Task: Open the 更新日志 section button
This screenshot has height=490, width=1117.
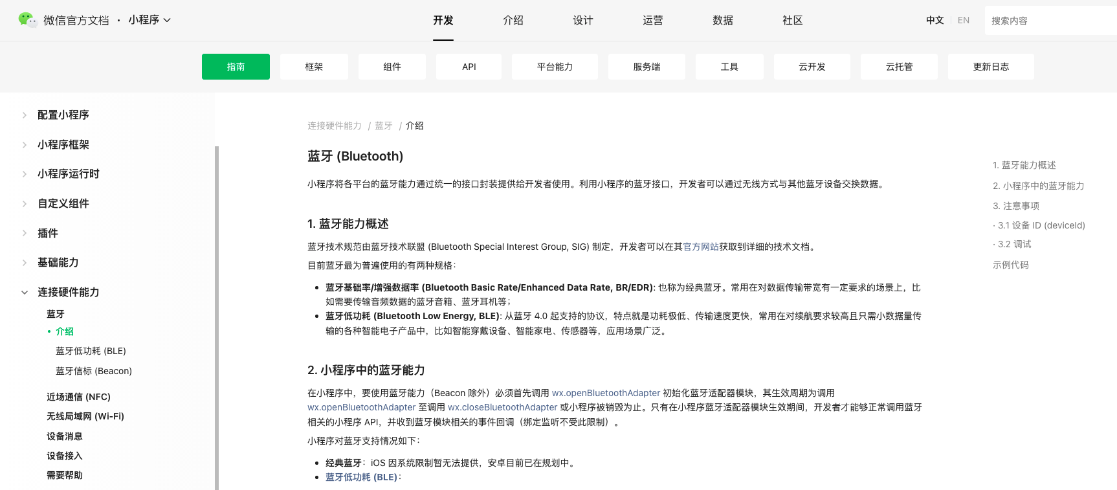Action: (x=990, y=67)
